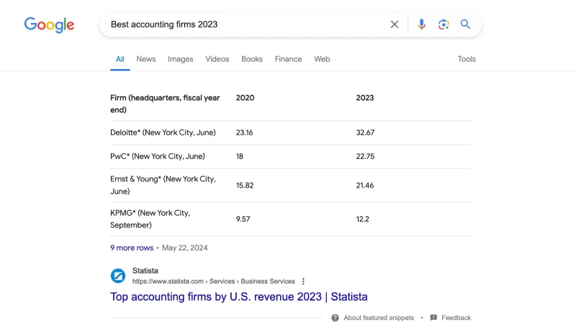Switch to the News tab
The height and width of the screenshot is (330, 576).
pyautogui.click(x=146, y=59)
